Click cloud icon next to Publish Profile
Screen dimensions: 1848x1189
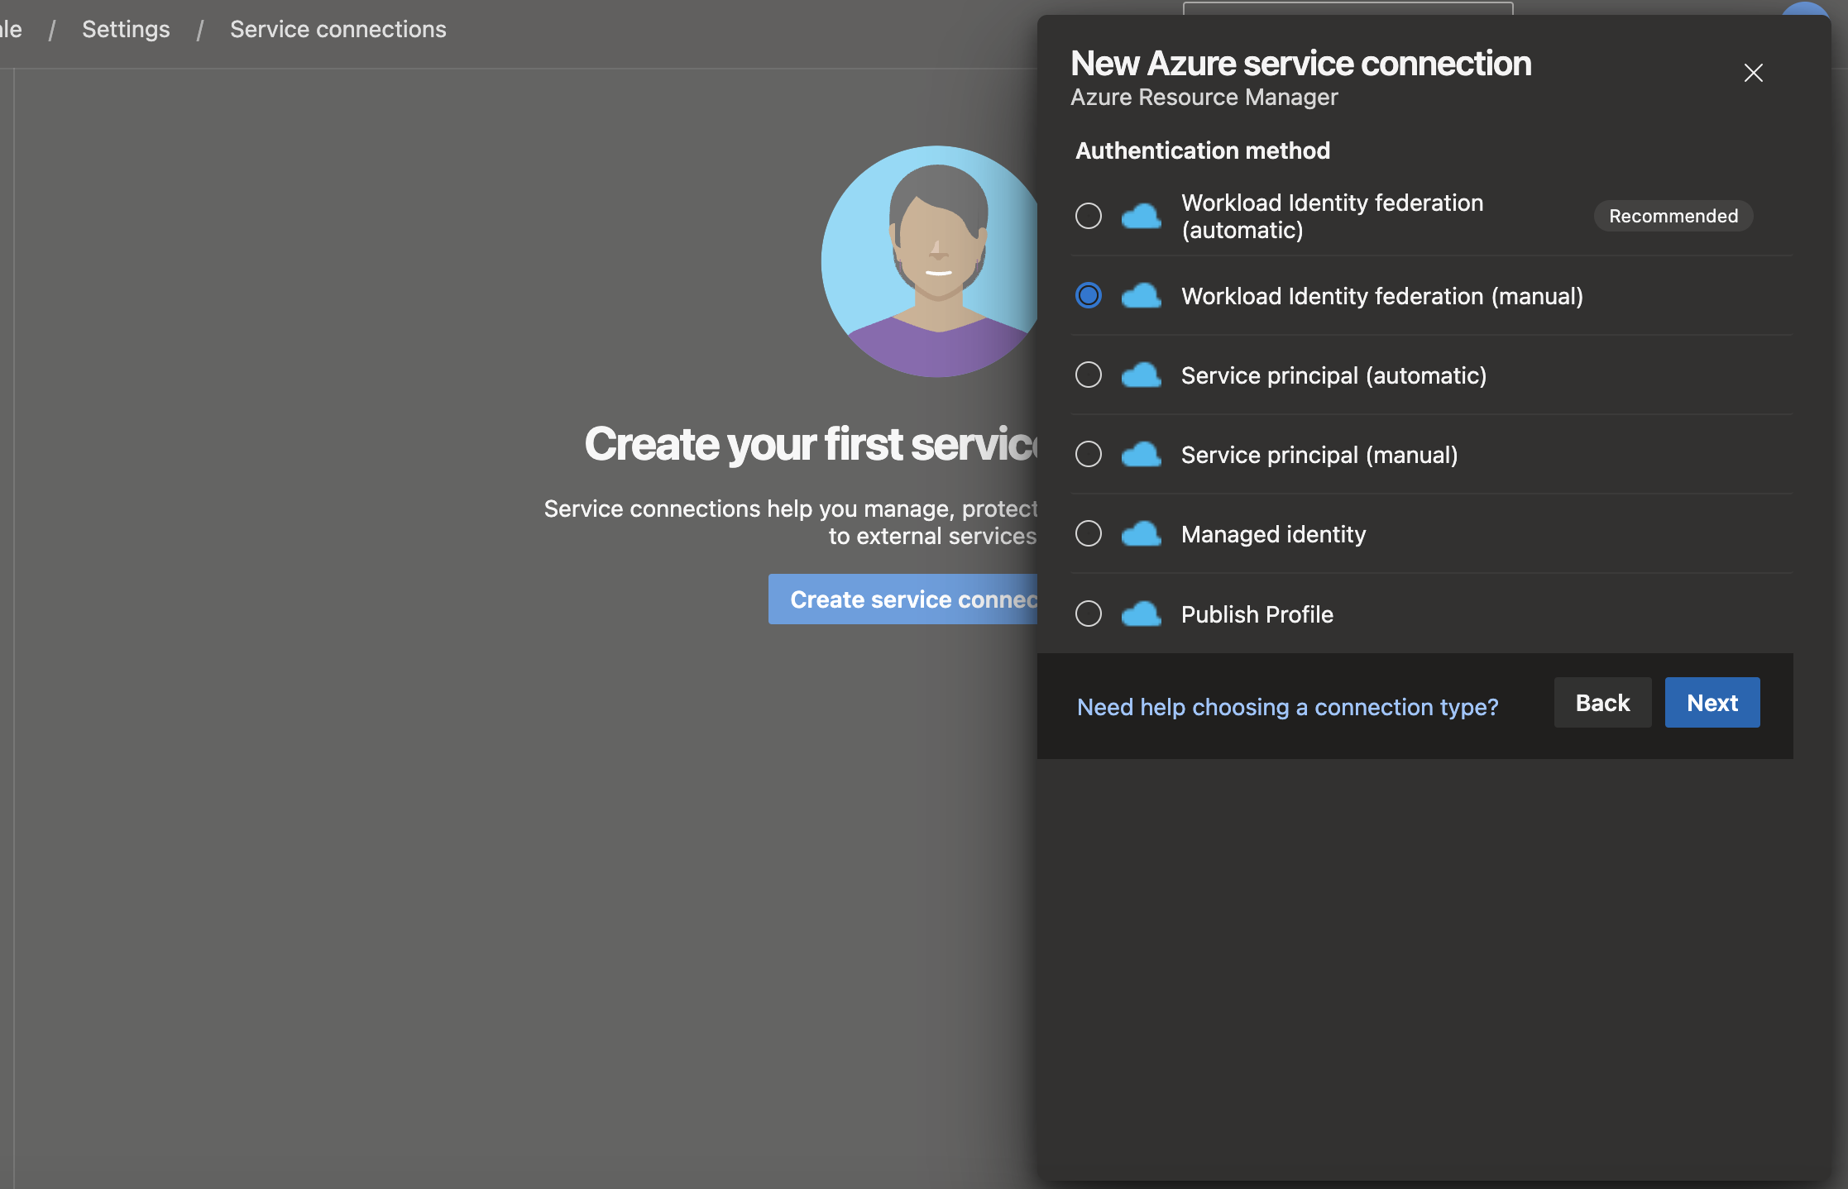[1141, 614]
